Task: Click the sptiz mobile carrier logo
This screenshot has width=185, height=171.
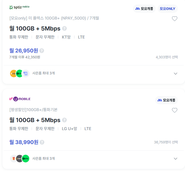Action: [x=19, y=7]
